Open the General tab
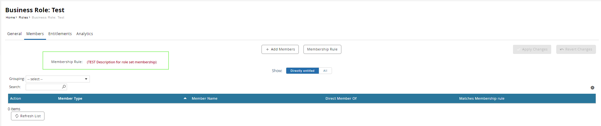601x126 pixels. 14,34
